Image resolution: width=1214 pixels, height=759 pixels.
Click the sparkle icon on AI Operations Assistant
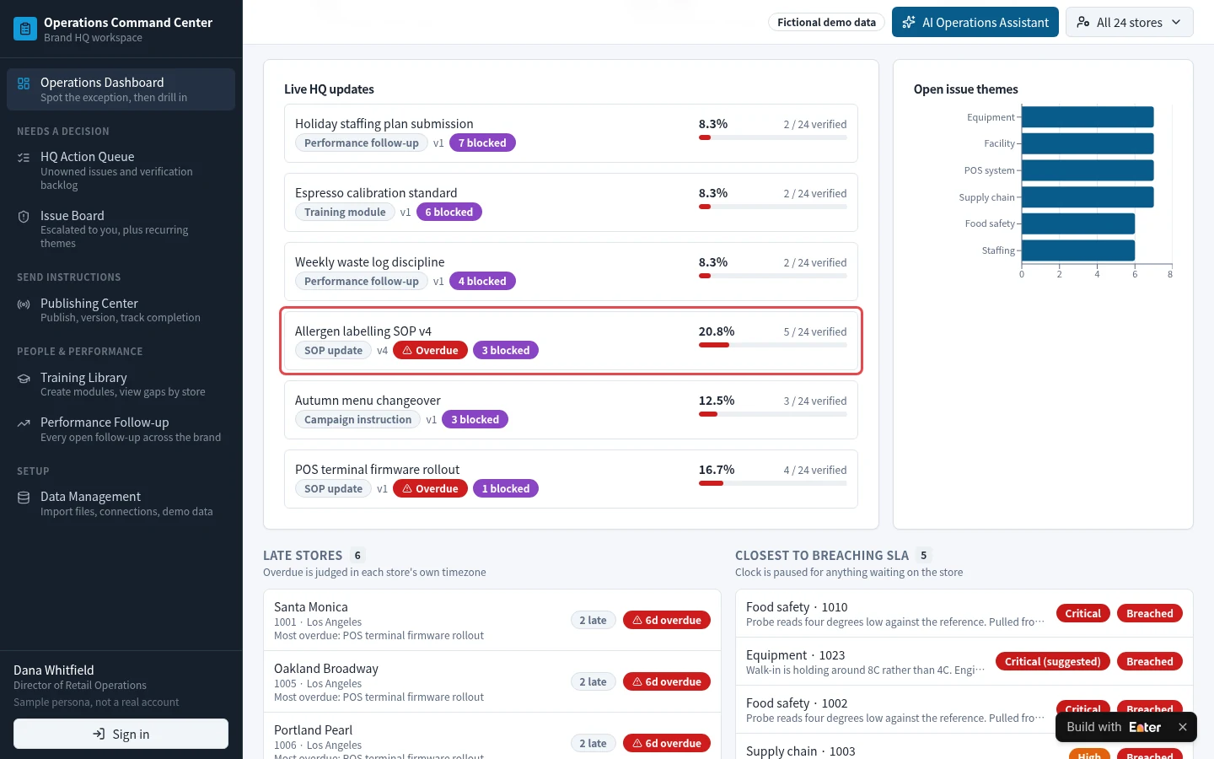pyautogui.click(x=909, y=23)
